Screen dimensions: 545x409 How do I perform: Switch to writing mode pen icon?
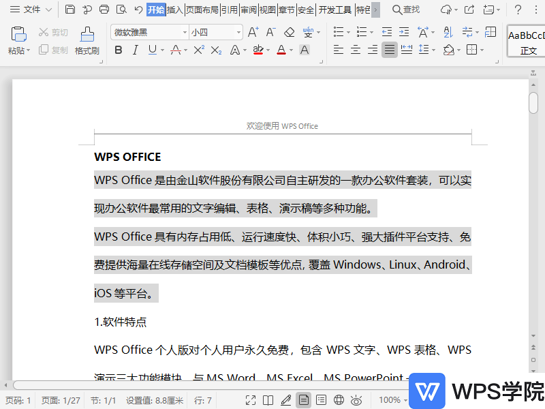(285, 400)
